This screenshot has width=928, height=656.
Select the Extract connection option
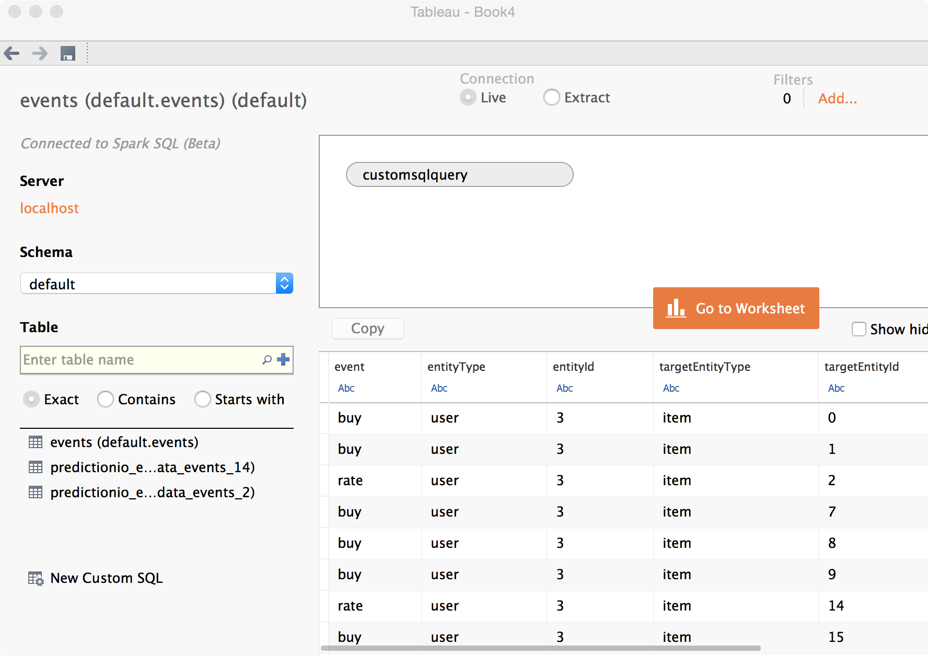click(552, 98)
